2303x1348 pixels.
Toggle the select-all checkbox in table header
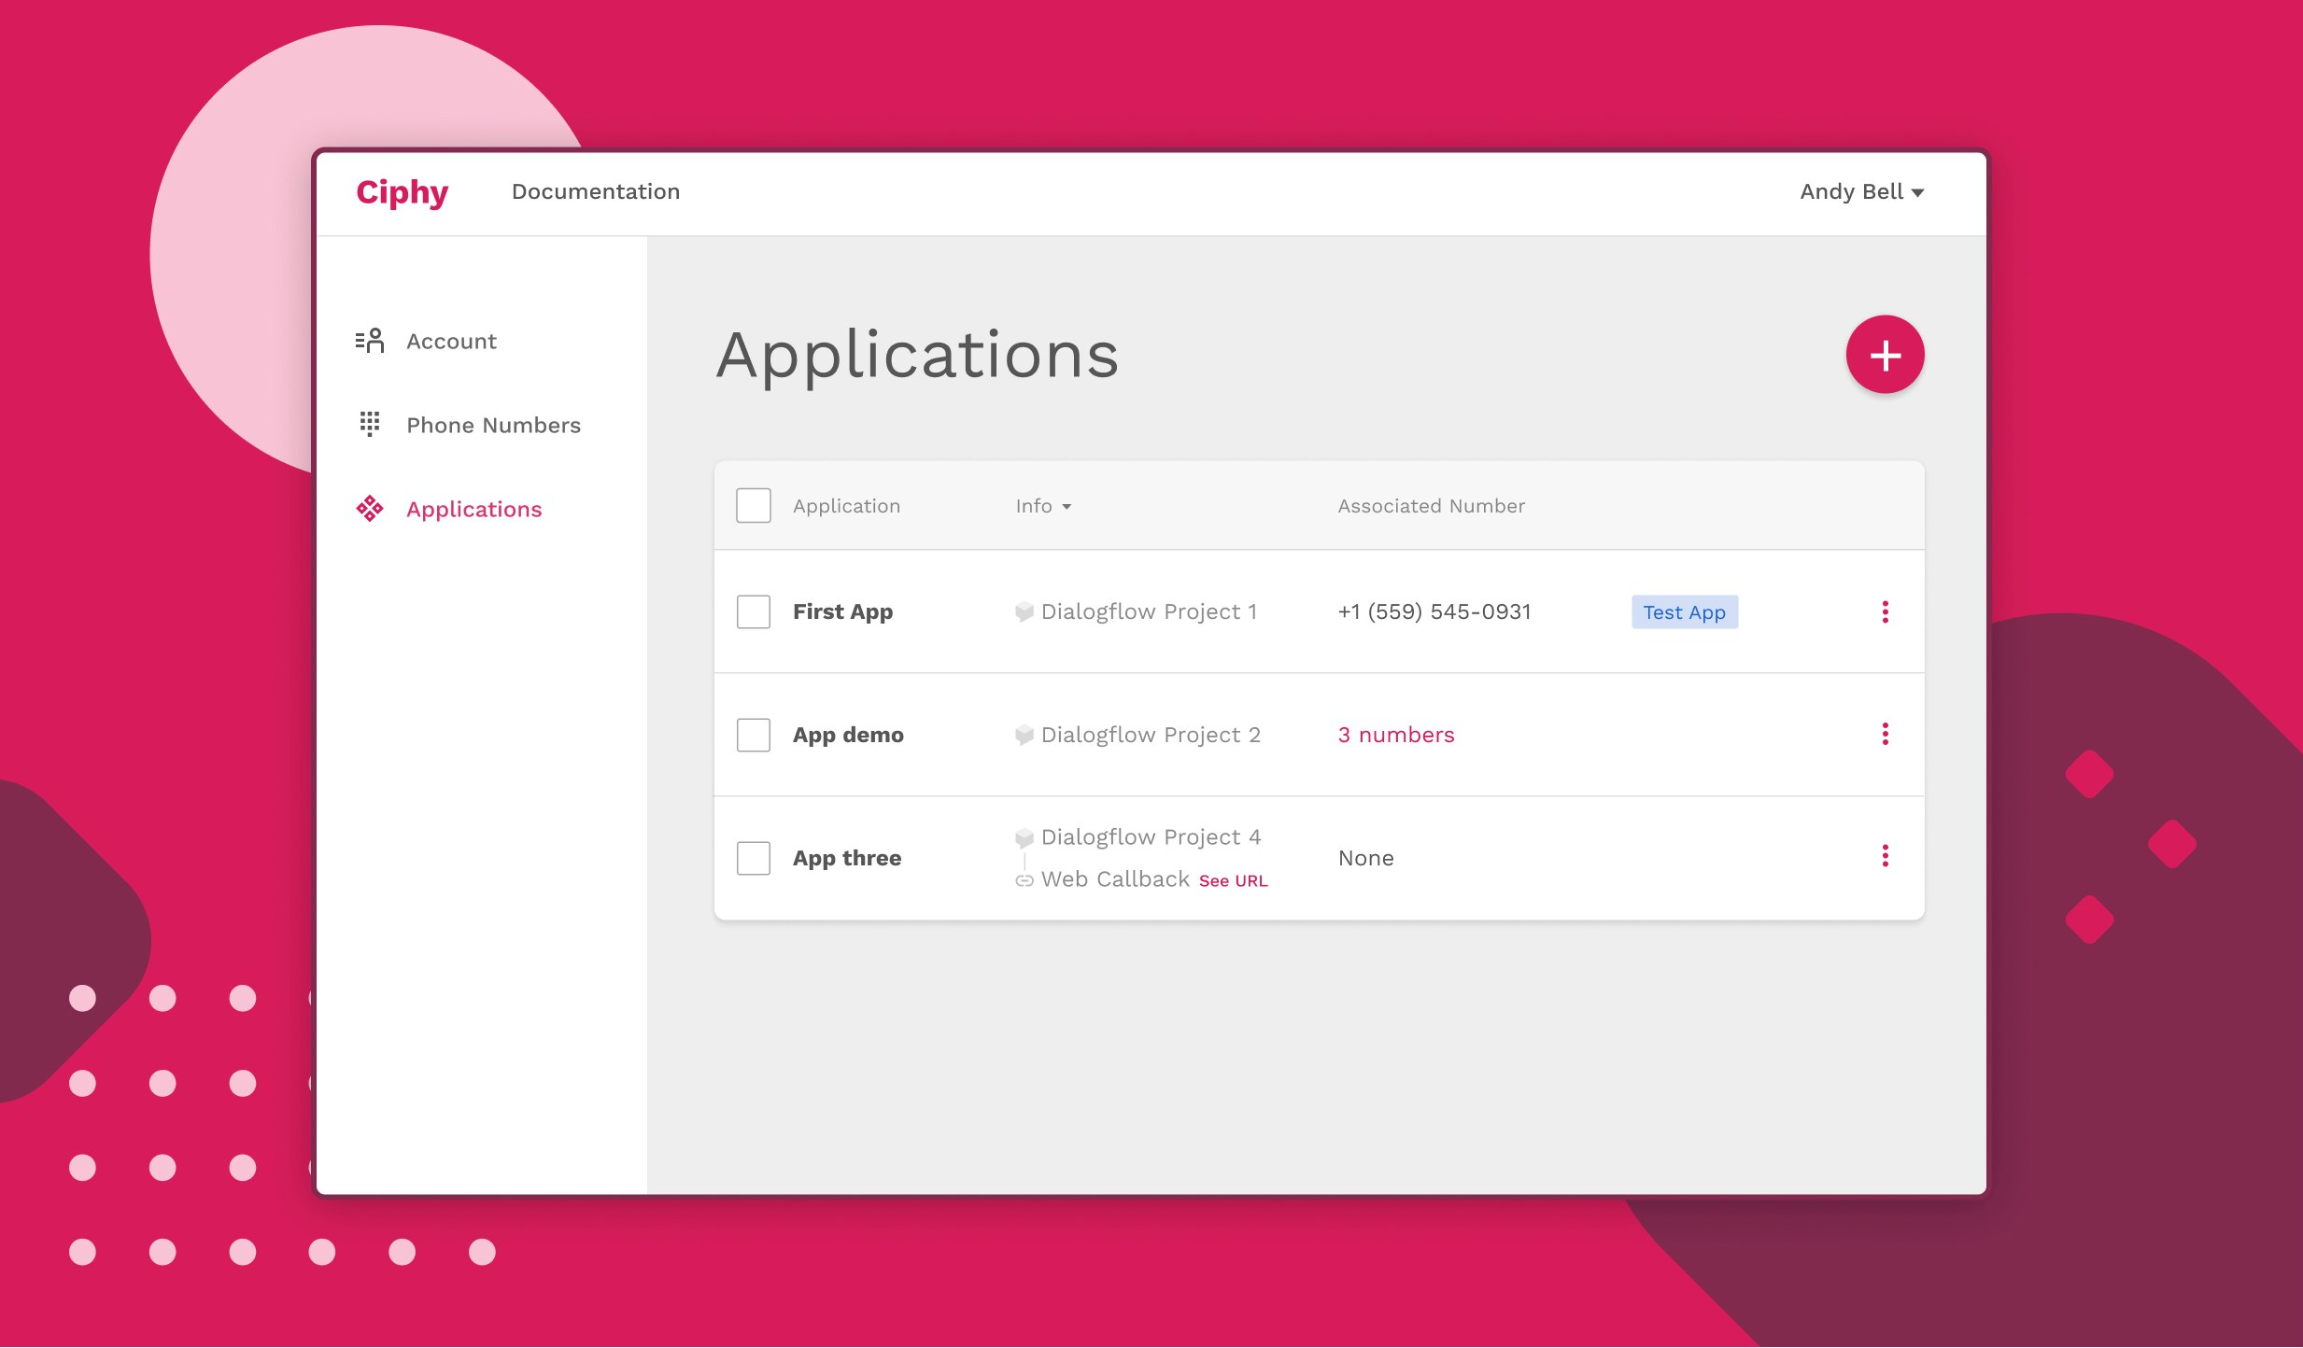(753, 506)
